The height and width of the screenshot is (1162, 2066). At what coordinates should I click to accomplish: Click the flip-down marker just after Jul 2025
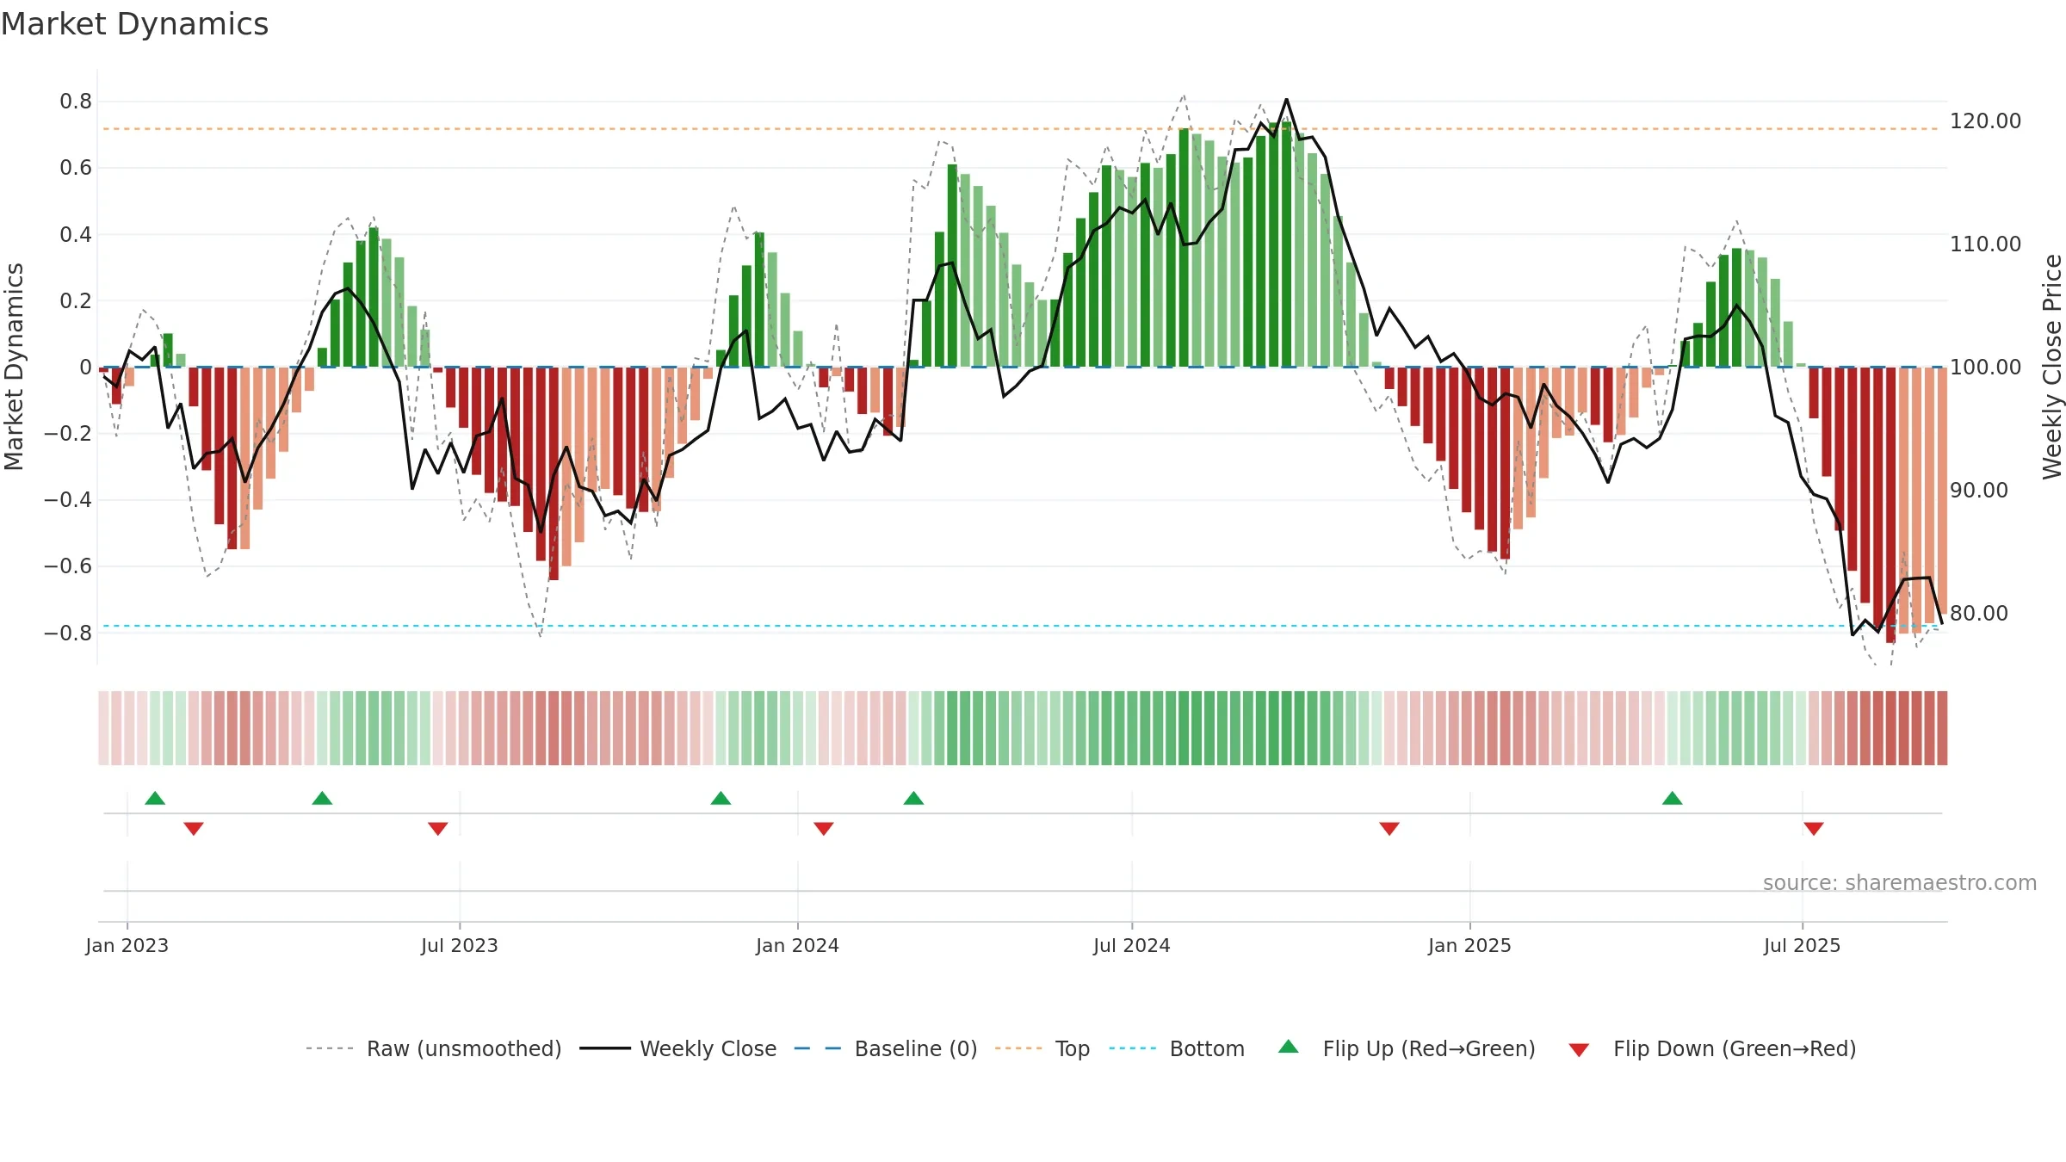(1814, 828)
